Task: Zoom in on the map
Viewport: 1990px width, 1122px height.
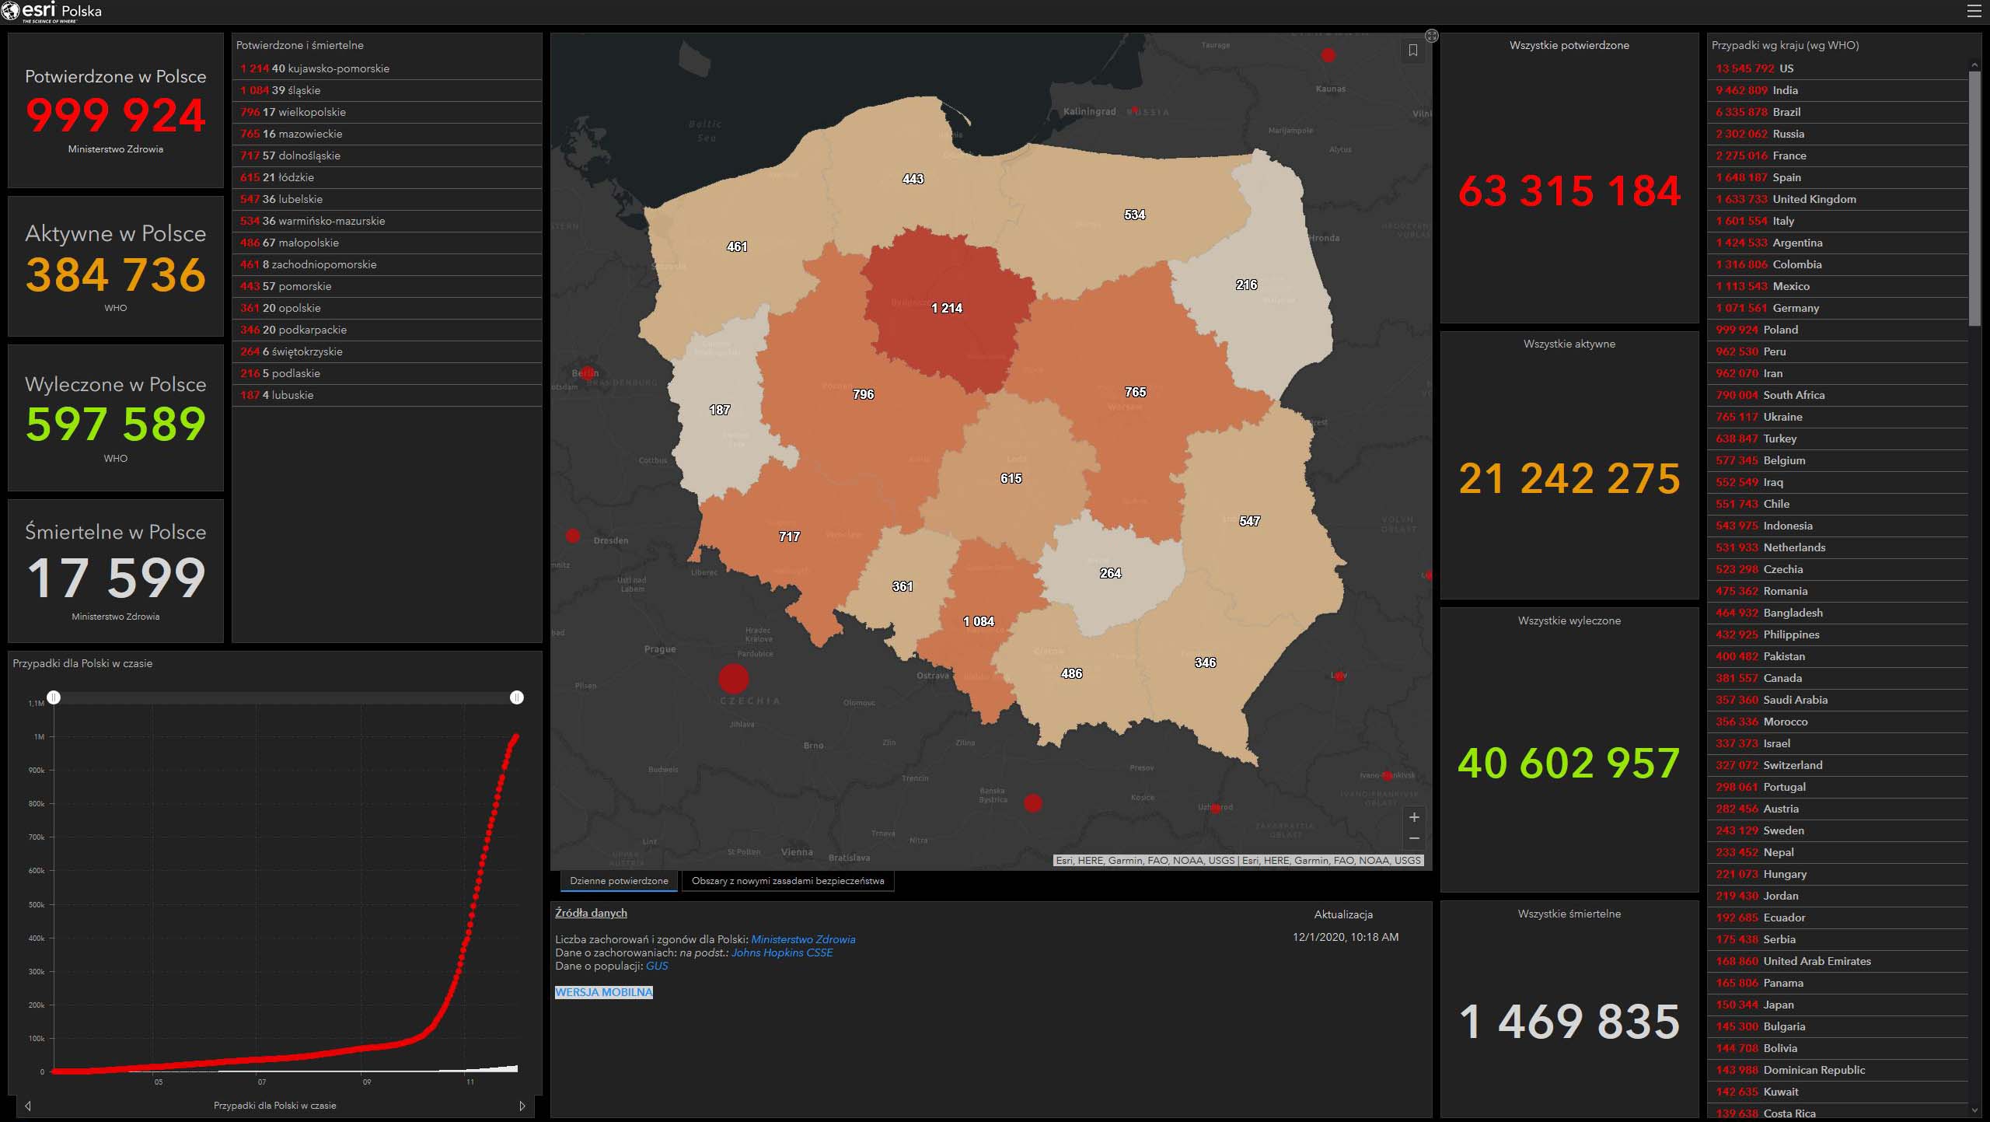Action: tap(1414, 817)
